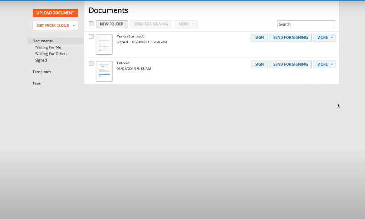Open the ParkerContract document thumbnail
Screen dimensions: 365x219
pos(104,44)
